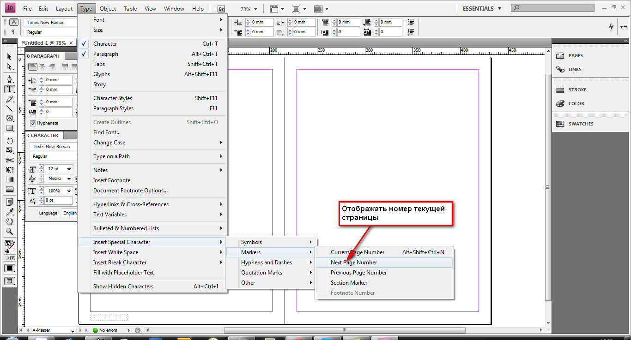This screenshot has width=631, height=340.
Task: Open the font size 12 pt dropdown
Action: click(x=69, y=169)
